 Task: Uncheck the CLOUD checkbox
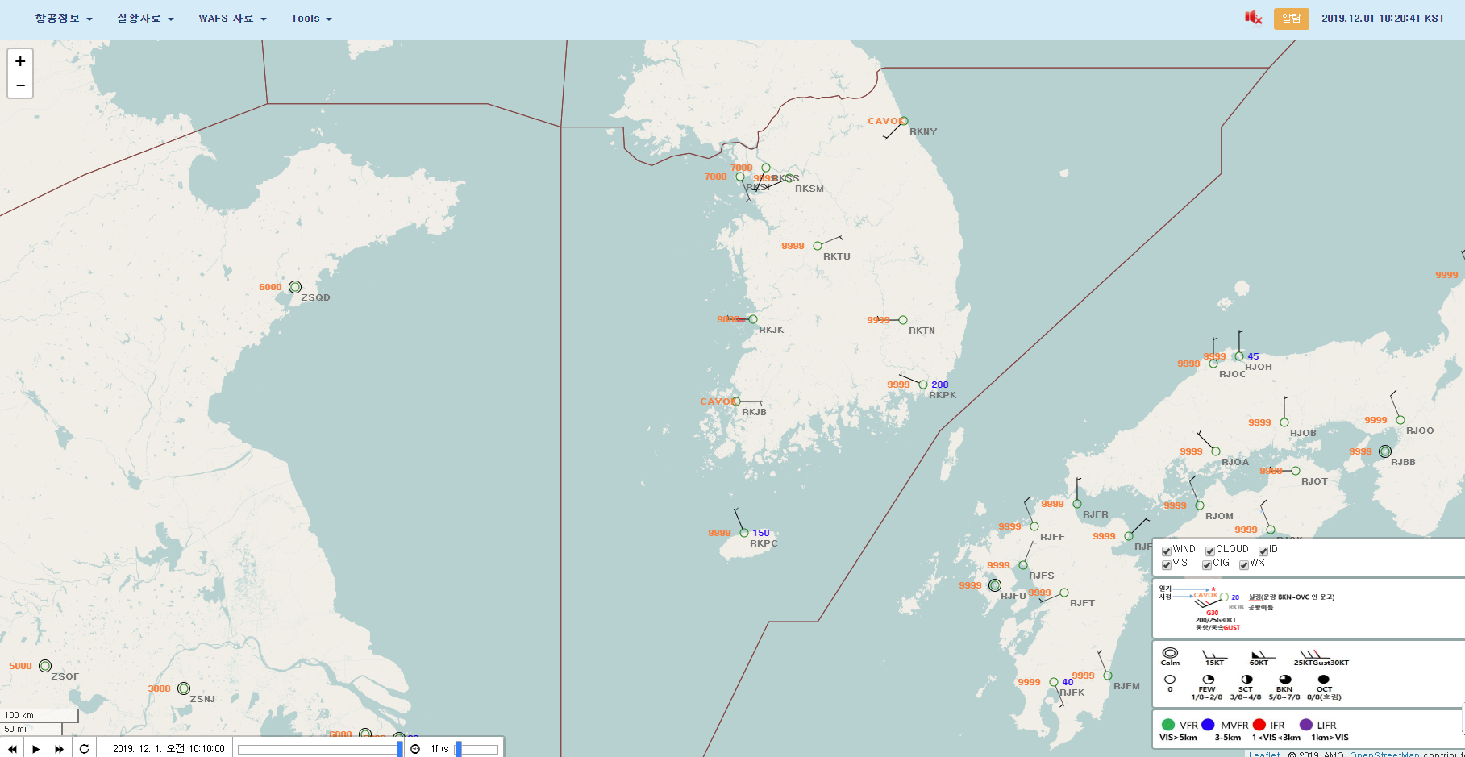point(1209,551)
